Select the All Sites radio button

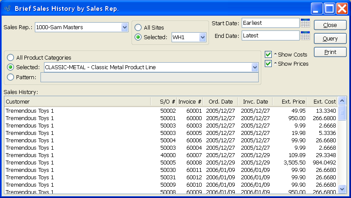tap(138, 27)
